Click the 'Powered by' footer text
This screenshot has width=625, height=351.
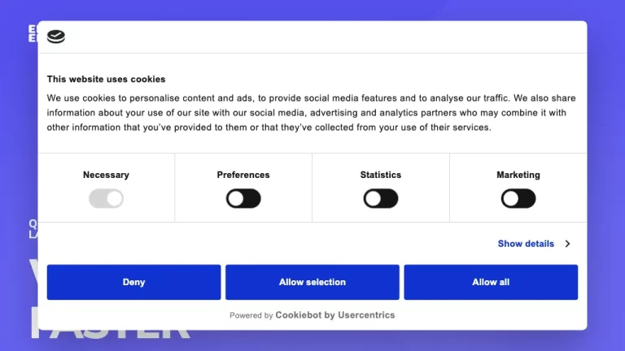click(251, 315)
